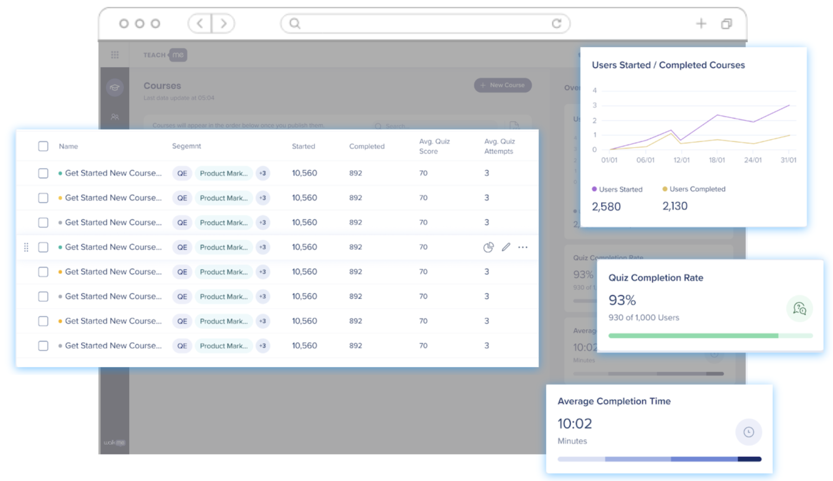Click the quiz chat icon on Quiz Completion Rate card
The height and width of the screenshot is (481, 833).
[x=800, y=308]
